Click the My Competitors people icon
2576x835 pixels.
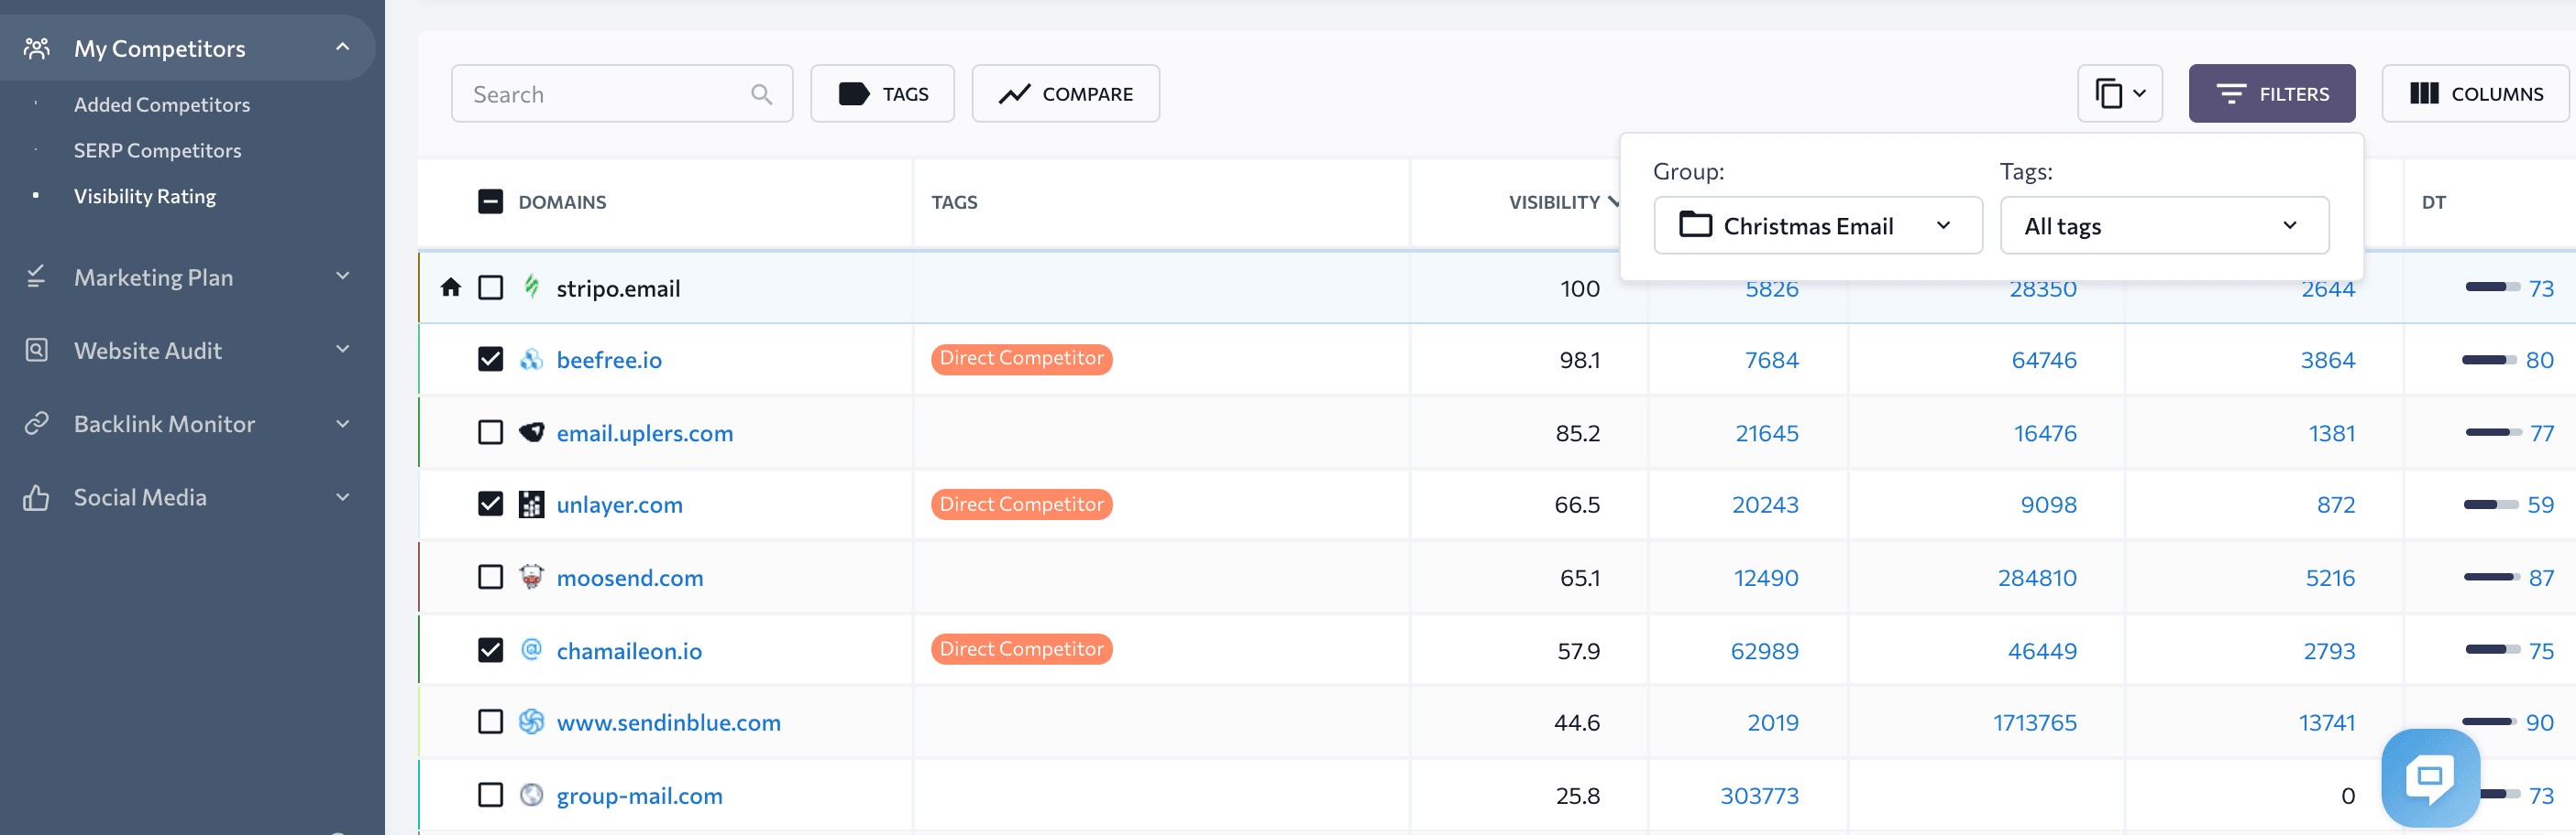(37, 48)
